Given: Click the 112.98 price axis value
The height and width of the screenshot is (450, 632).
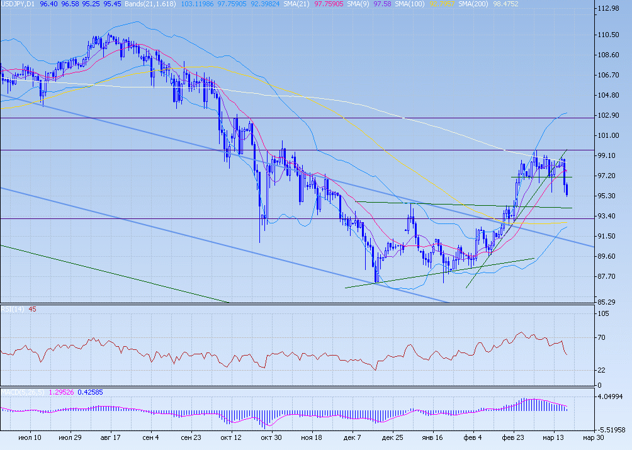Looking at the screenshot, I should 609,9.
